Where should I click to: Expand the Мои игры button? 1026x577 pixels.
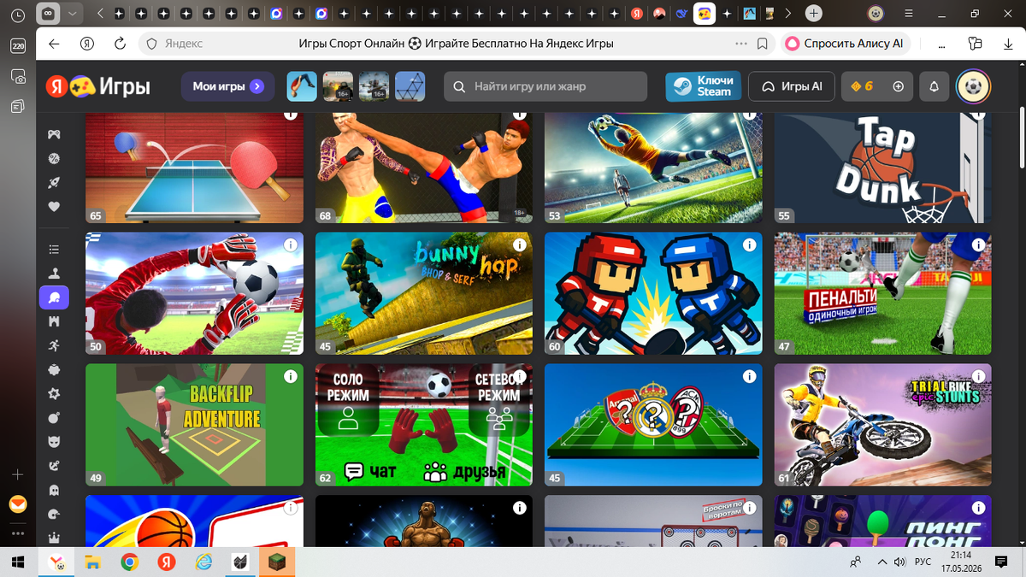(227, 86)
